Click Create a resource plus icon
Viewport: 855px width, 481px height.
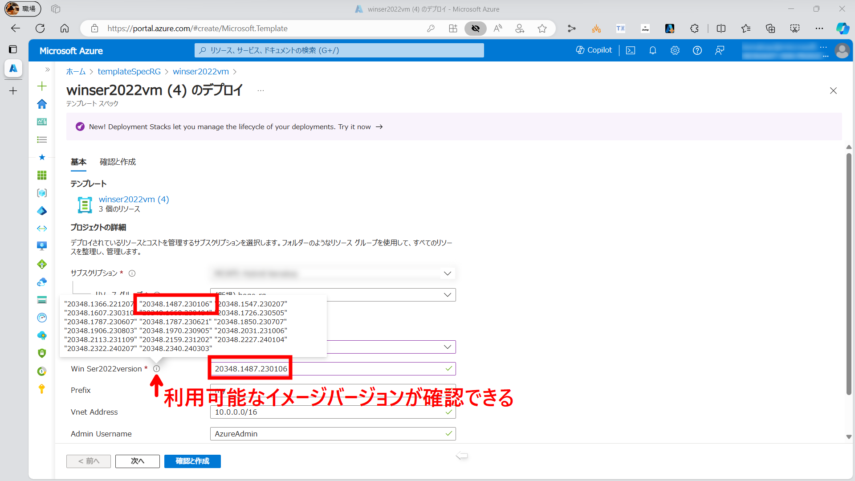coord(42,86)
